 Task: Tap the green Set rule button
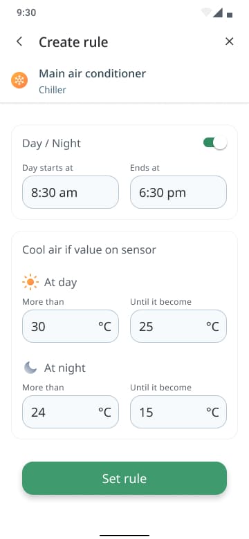click(x=124, y=478)
